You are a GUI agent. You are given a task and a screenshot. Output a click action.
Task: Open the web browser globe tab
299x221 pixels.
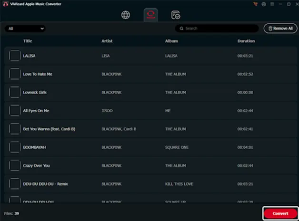[126, 15]
